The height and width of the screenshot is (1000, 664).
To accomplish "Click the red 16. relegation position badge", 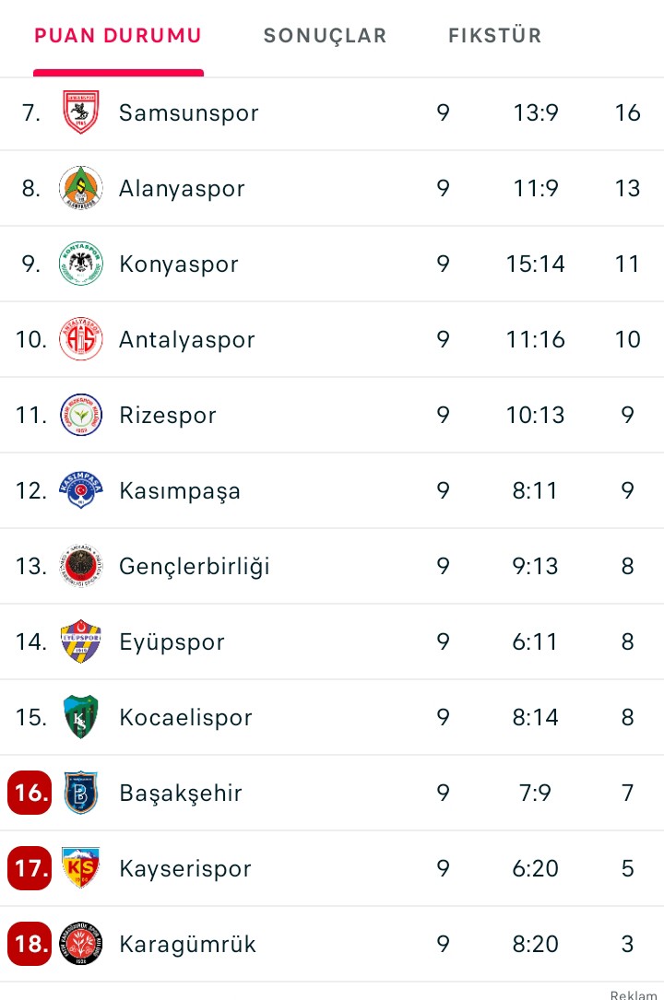I will pos(30,793).
